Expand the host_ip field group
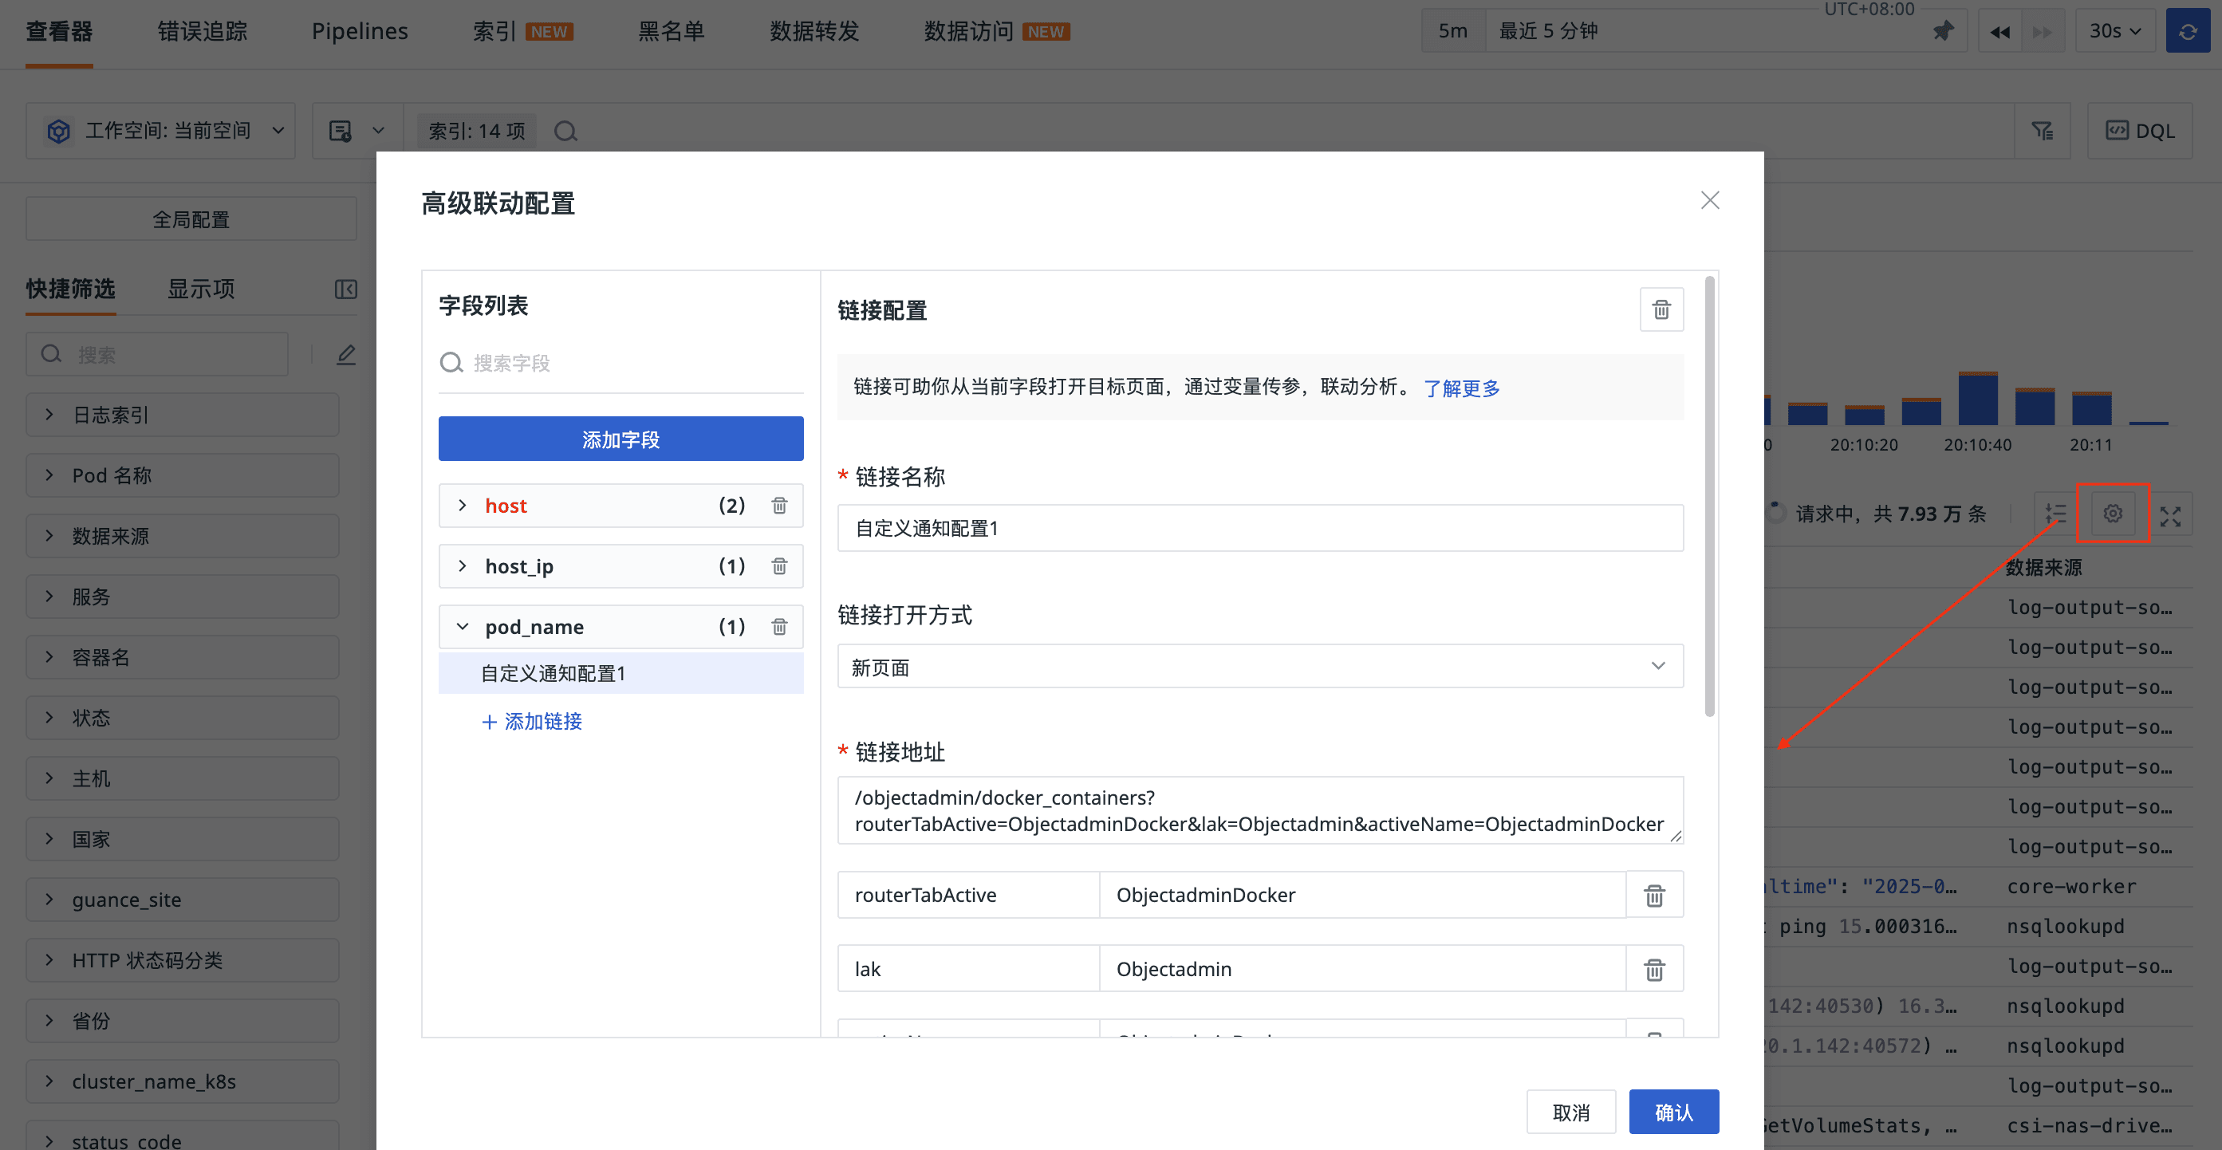 click(463, 566)
